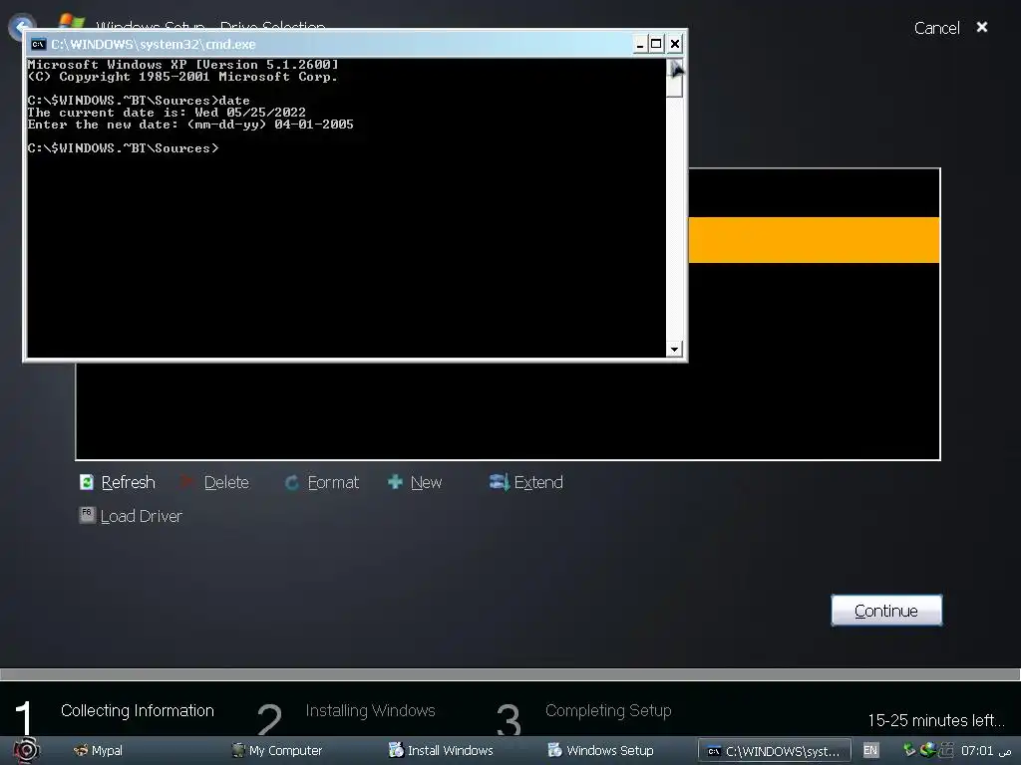Click the New link text
1021x765 pixels.
427,483
